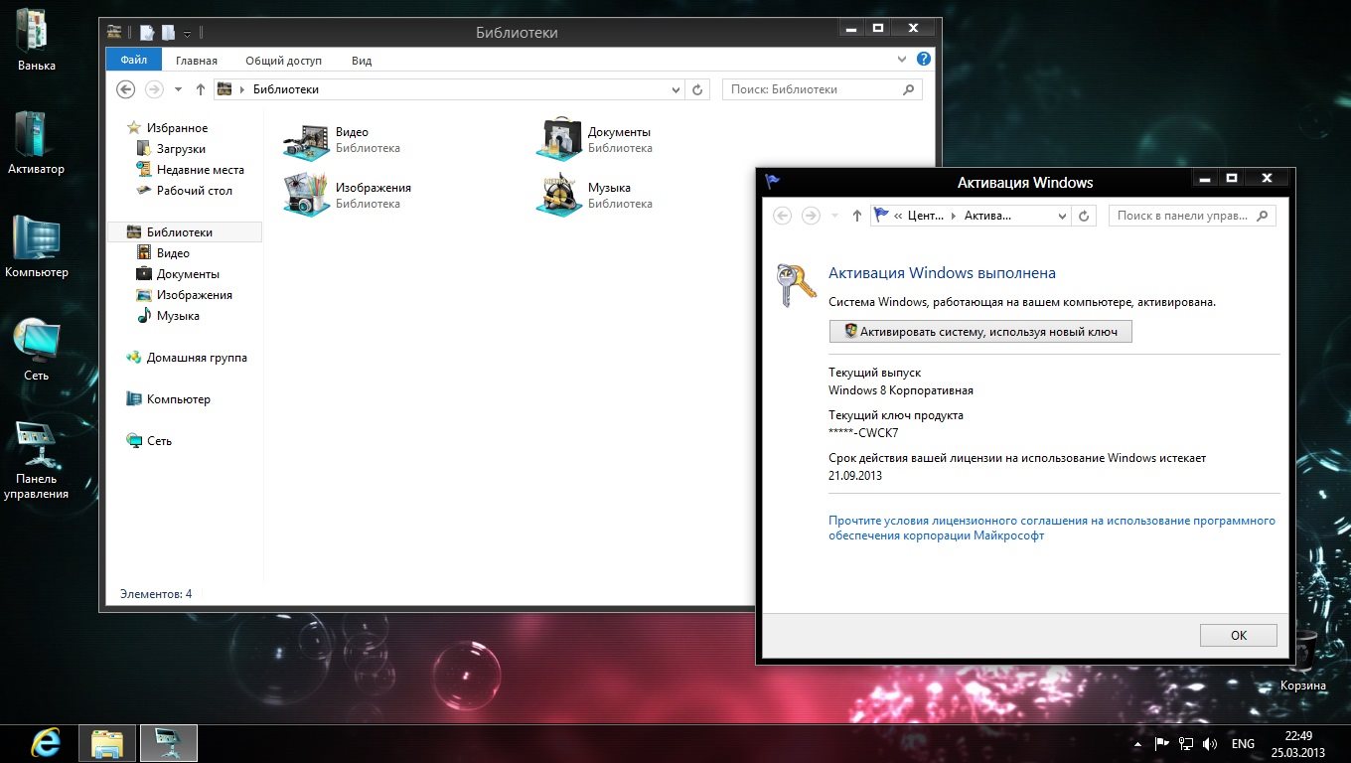Refresh the Активация Windows address bar
The width and height of the screenshot is (1351, 763).
pyautogui.click(x=1084, y=216)
